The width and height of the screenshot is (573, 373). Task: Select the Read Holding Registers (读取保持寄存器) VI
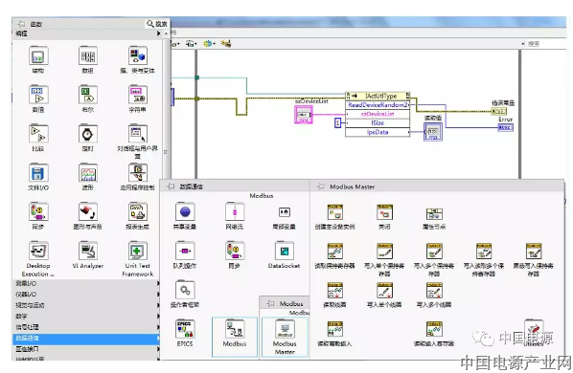click(x=334, y=252)
